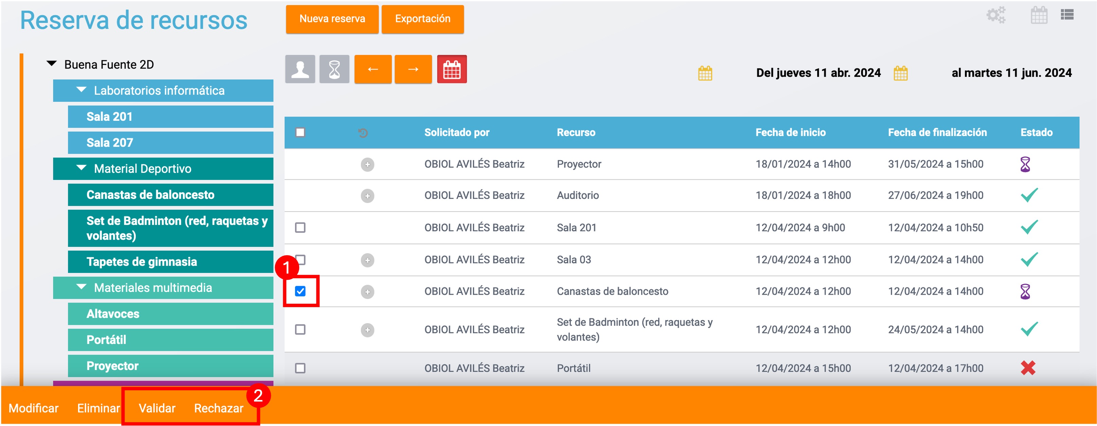Toggle the select-all header checkbox

click(300, 132)
